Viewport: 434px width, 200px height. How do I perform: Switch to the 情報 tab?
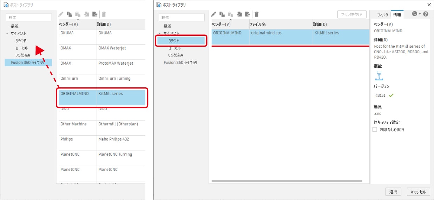point(397,15)
